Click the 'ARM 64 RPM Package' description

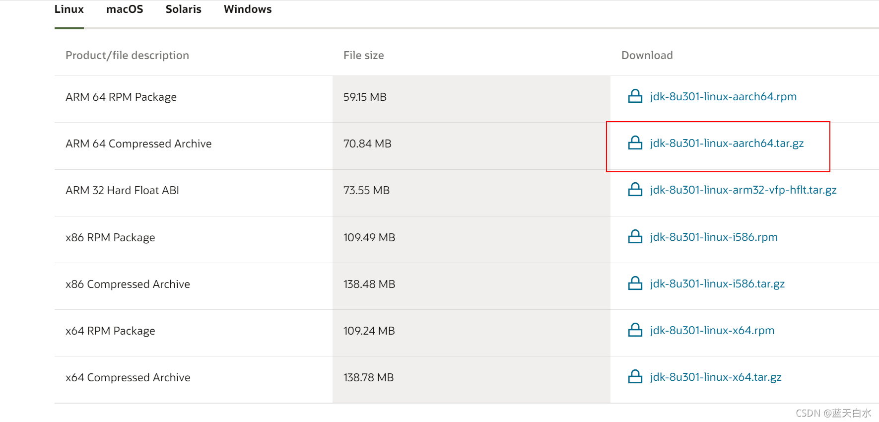(121, 97)
